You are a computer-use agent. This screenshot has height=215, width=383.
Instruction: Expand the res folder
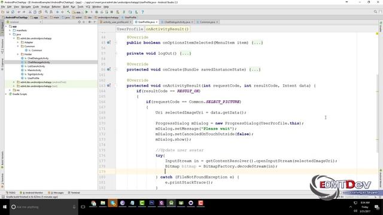[x=10, y=90]
